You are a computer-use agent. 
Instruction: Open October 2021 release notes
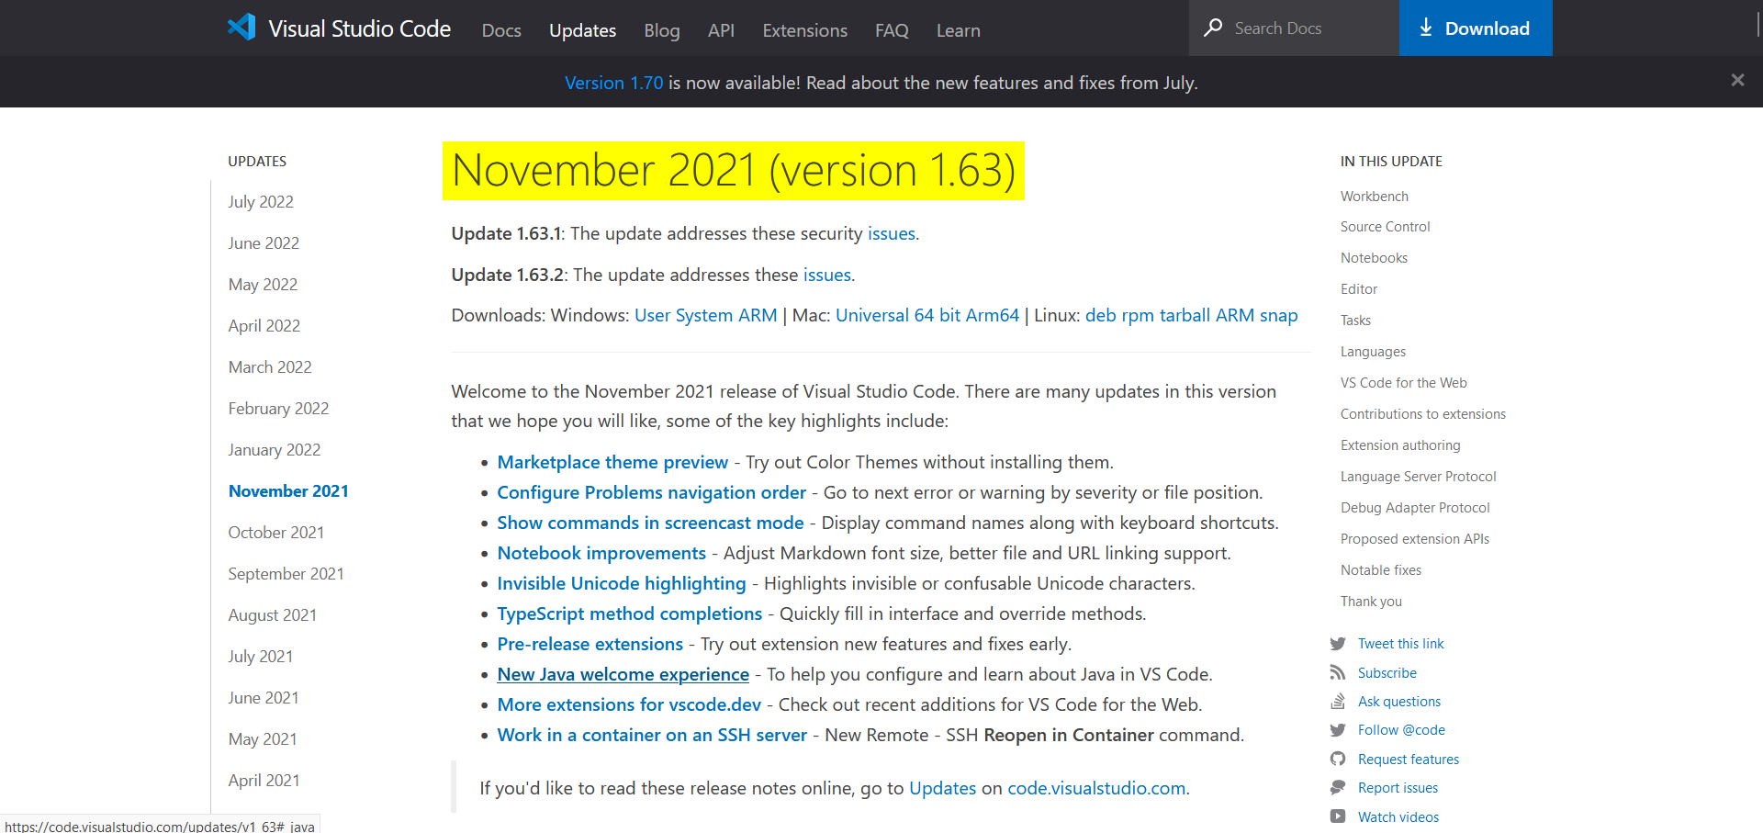[276, 533]
